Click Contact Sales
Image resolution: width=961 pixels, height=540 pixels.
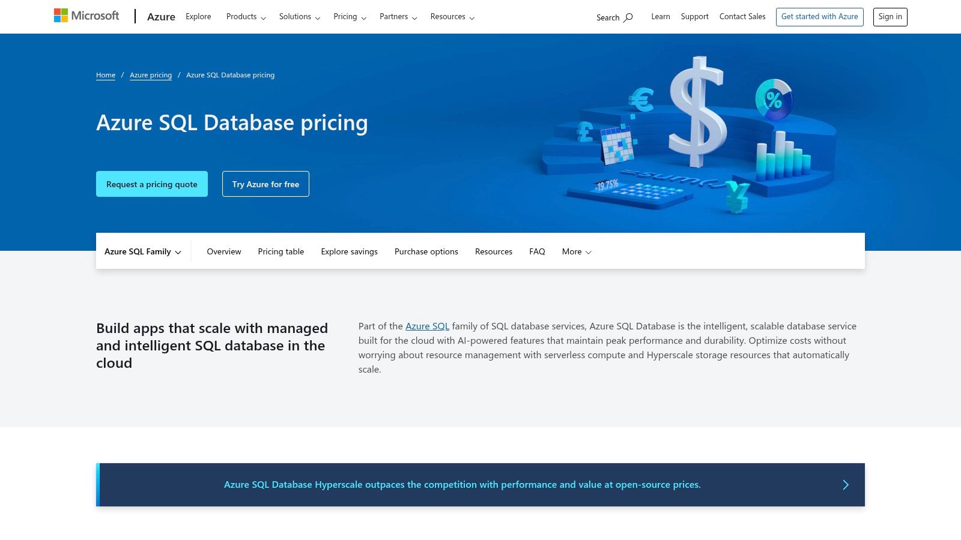[x=742, y=17]
